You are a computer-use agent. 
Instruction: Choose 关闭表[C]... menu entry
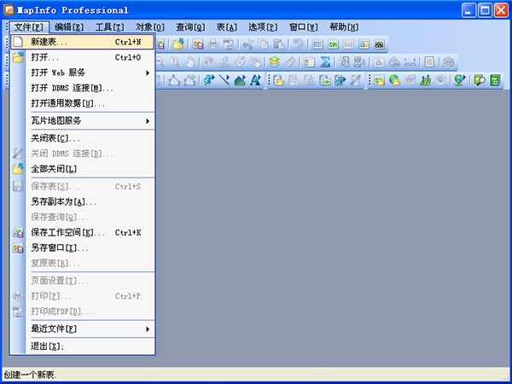pos(83,138)
